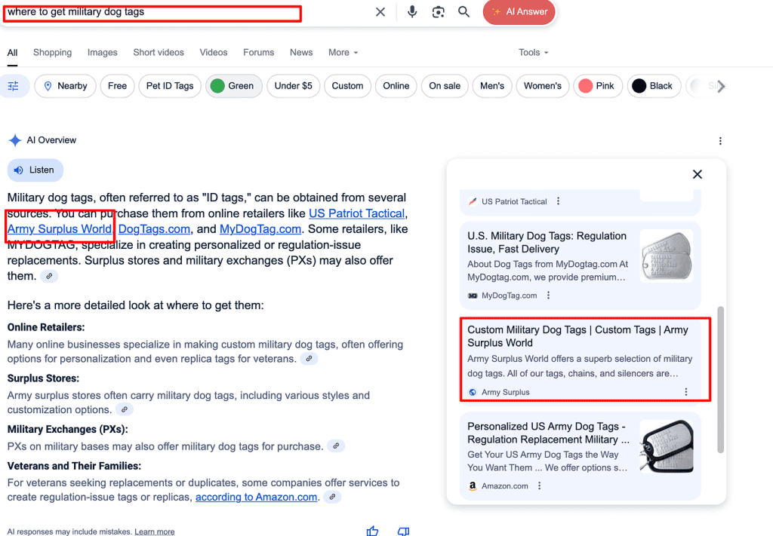Toggle the Free filter chip
Screen dimensions: 773x536
pyautogui.click(x=117, y=86)
